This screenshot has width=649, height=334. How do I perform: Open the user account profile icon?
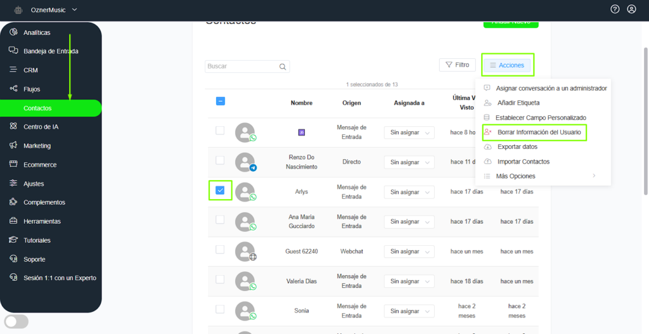[631, 10]
